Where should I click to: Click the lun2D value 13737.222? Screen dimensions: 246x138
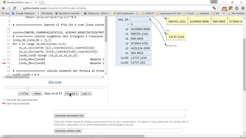click(138, 62)
